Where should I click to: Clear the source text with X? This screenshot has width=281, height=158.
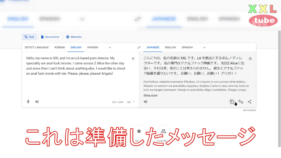tap(133, 59)
